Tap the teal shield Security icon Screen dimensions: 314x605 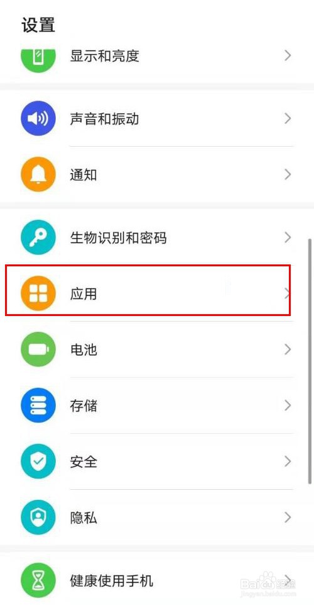[38, 461]
